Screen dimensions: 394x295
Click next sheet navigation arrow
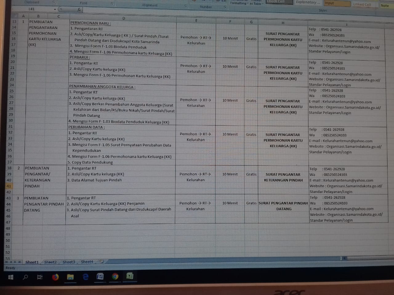[15, 262]
